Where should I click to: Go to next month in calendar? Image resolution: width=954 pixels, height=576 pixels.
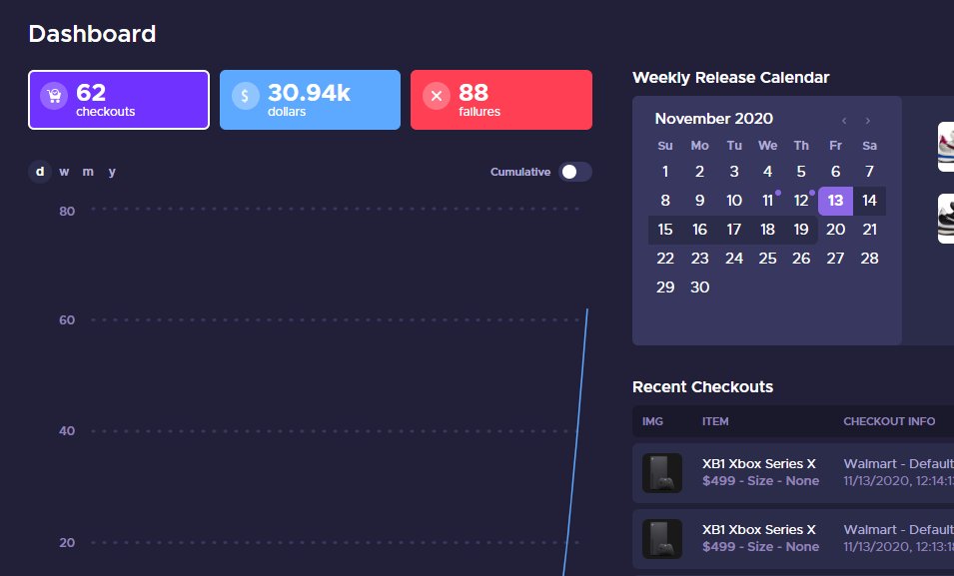tap(868, 121)
